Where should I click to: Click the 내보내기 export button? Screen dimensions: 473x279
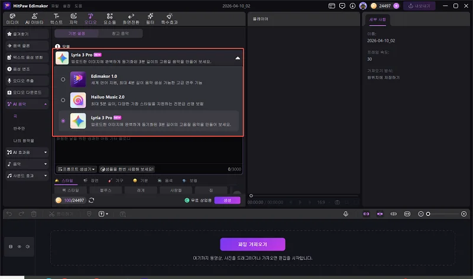pyautogui.click(x=419, y=6)
